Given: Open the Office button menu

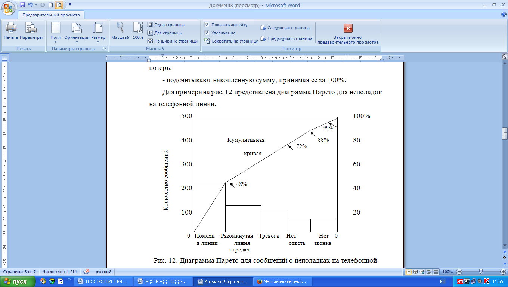Looking at the screenshot, I should click(x=9, y=8).
